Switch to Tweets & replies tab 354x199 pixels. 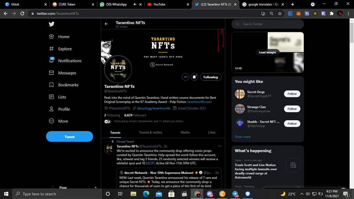click(150, 133)
